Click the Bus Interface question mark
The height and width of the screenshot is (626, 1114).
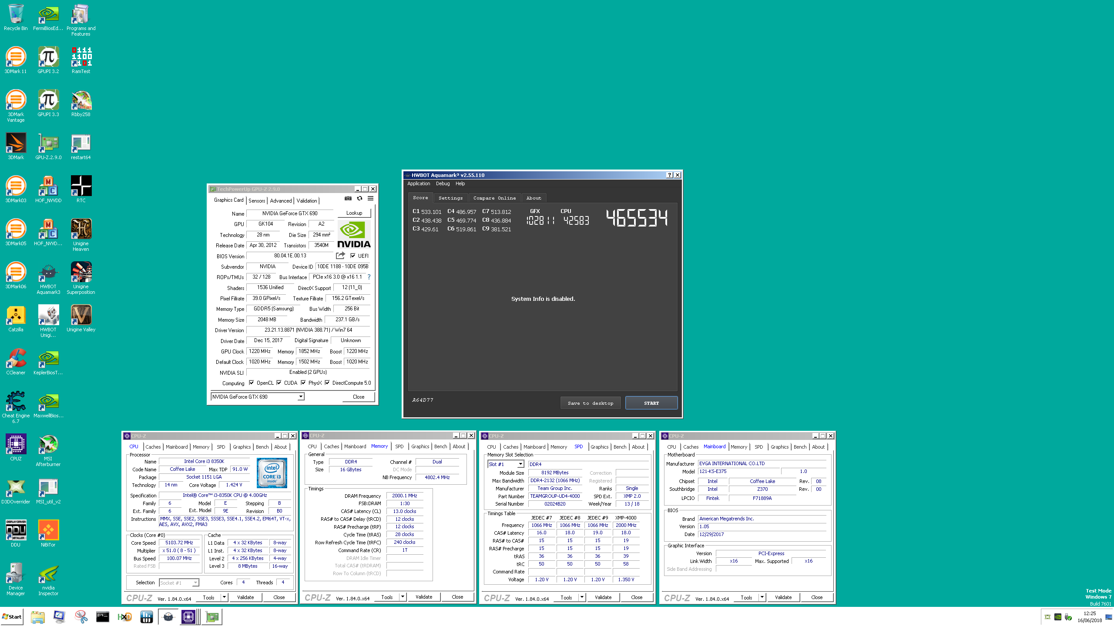click(x=369, y=277)
